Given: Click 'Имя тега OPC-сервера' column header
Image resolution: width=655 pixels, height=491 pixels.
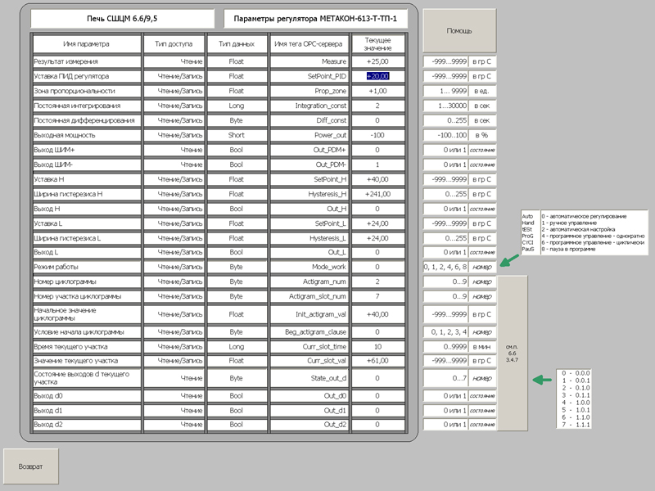Looking at the screenshot, I should point(309,44).
